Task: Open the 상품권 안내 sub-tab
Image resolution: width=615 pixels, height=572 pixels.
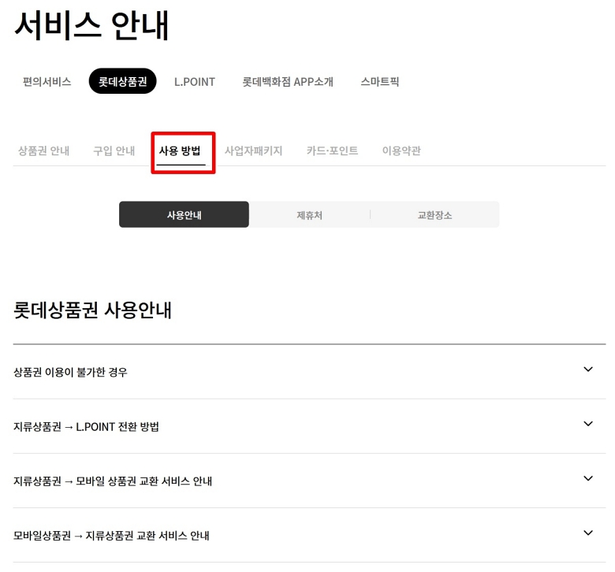Action: click(x=43, y=150)
